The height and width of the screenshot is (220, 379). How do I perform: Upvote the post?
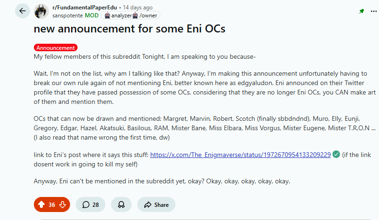tap(41, 204)
